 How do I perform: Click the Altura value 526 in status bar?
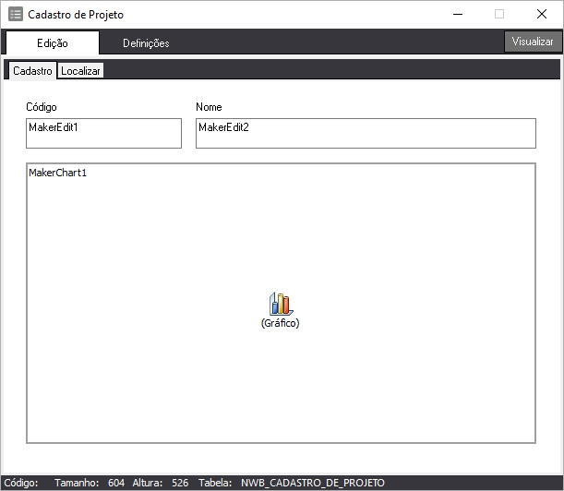pyautogui.click(x=180, y=483)
